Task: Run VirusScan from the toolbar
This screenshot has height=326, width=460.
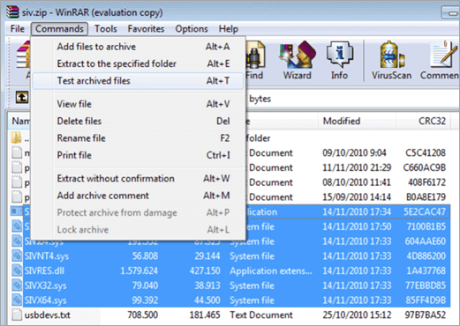Action: [x=391, y=61]
